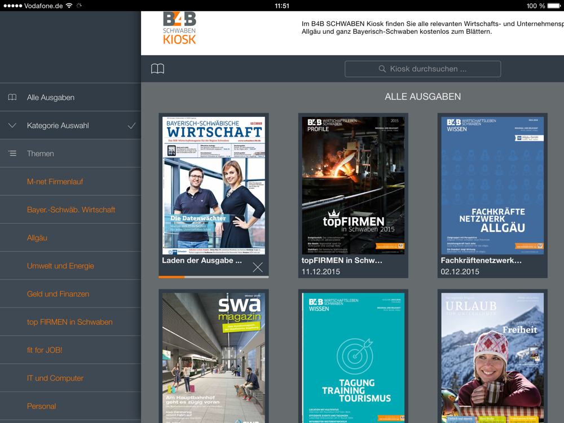Toggle the Kategorie Auswahl checkmark
Screen dimensions: 564x423
pyautogui.click(x=131, y=126)
